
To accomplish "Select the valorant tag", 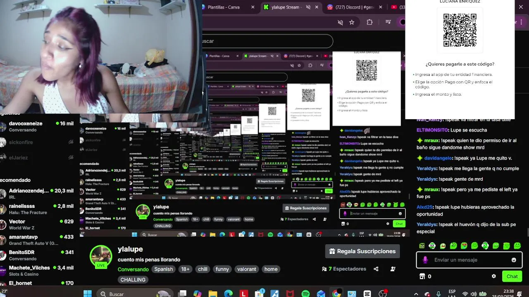I will point(247,269).
